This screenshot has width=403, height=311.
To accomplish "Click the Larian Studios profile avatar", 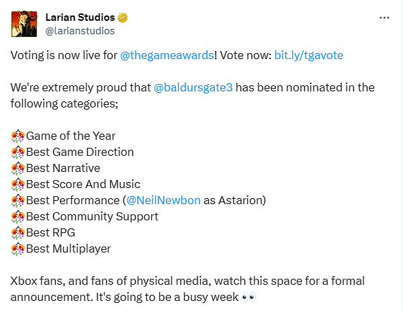I will 24,24.
